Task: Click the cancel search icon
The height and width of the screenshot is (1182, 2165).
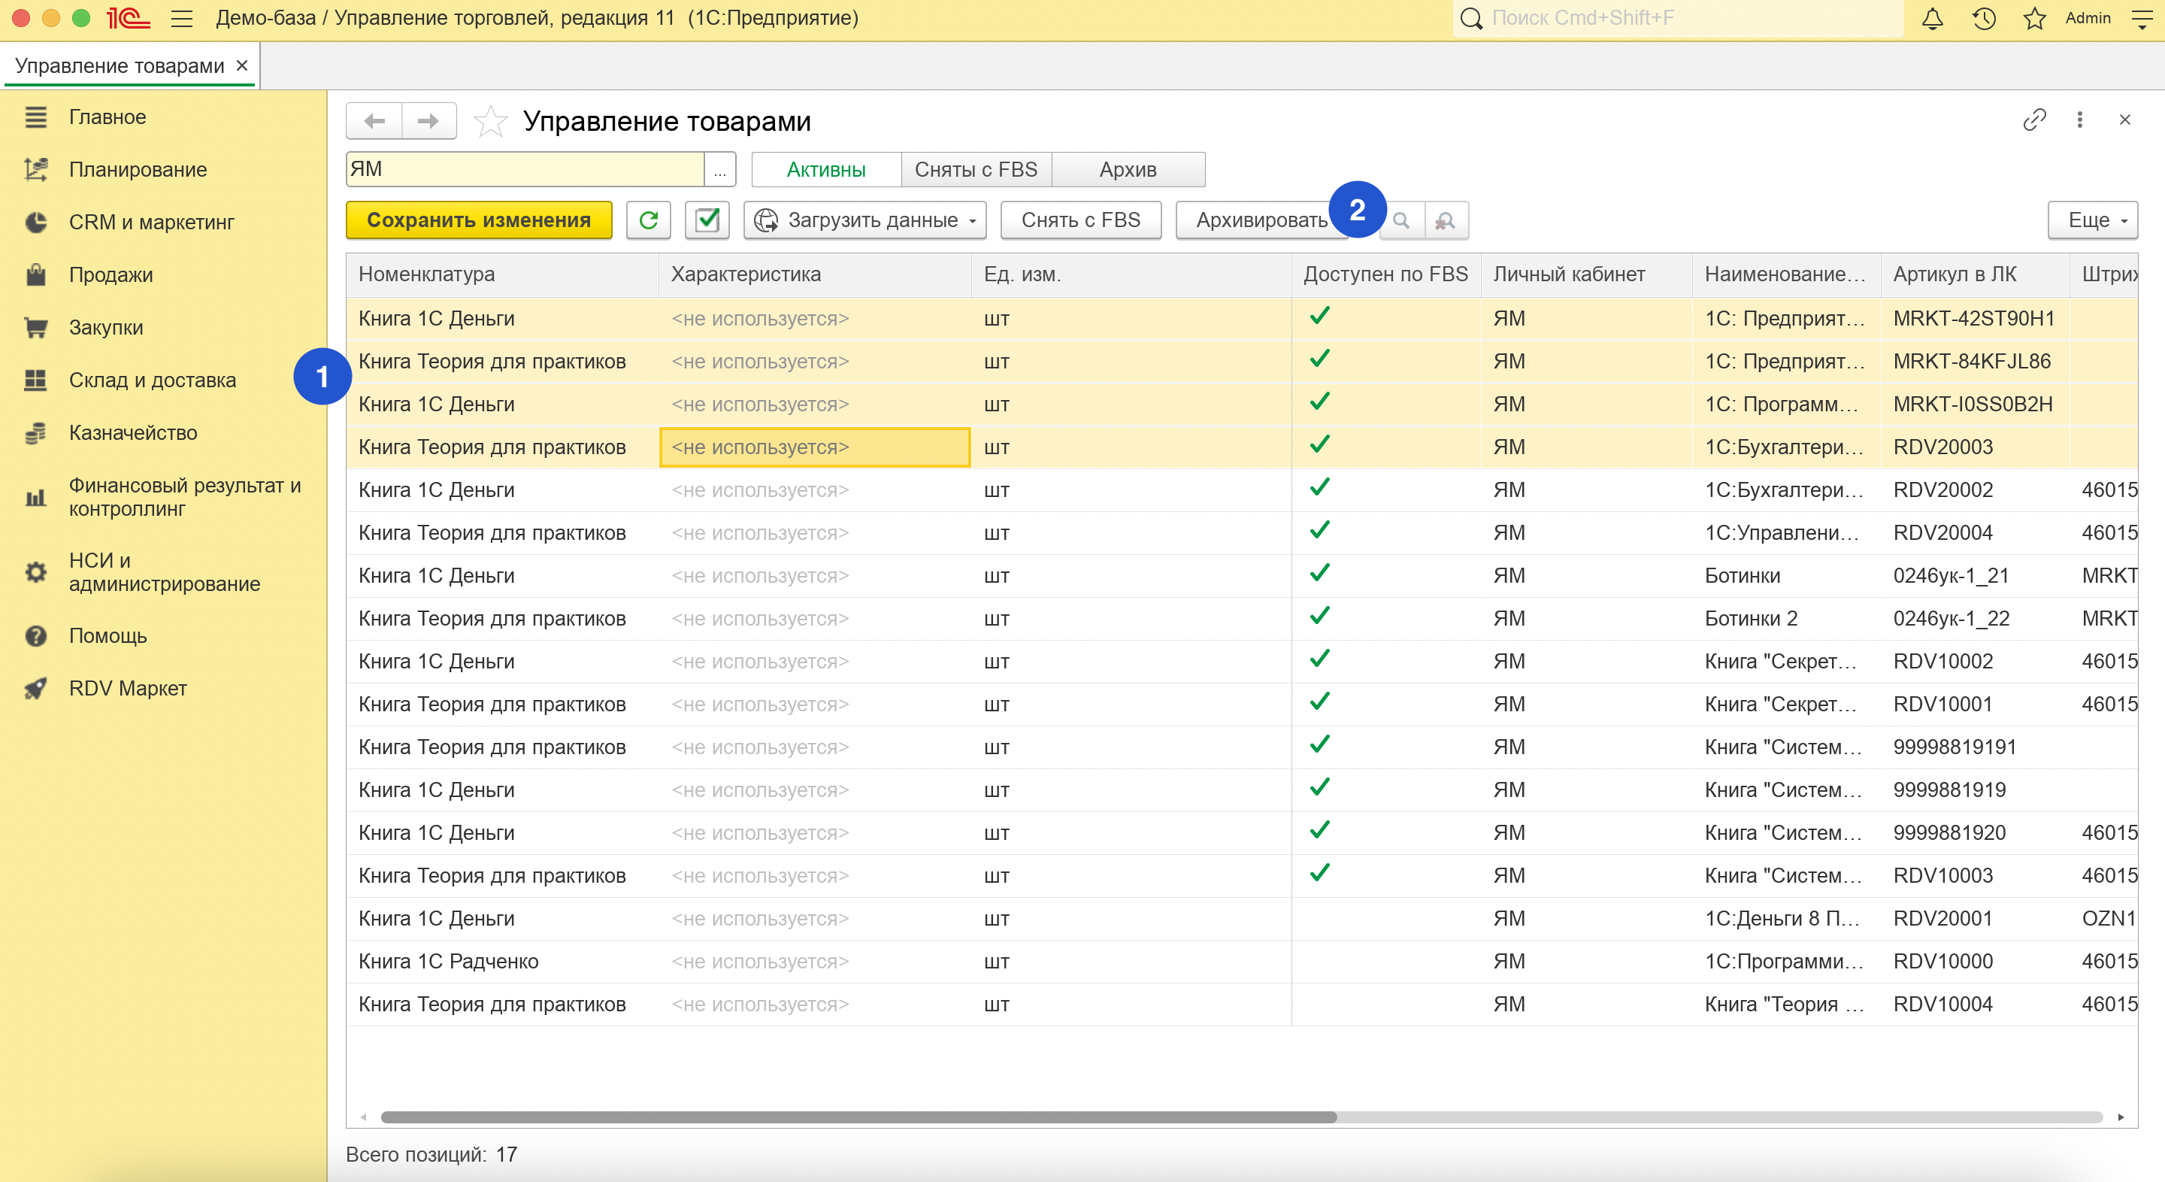Action: [x=1446, y=220]
